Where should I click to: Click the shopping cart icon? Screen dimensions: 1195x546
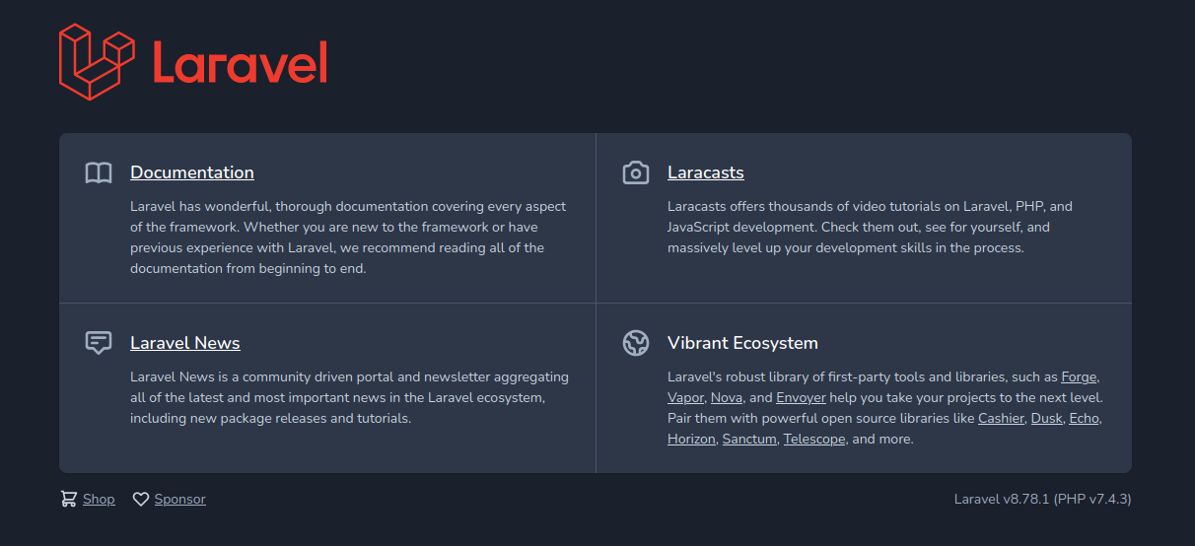tap(68, 499)
